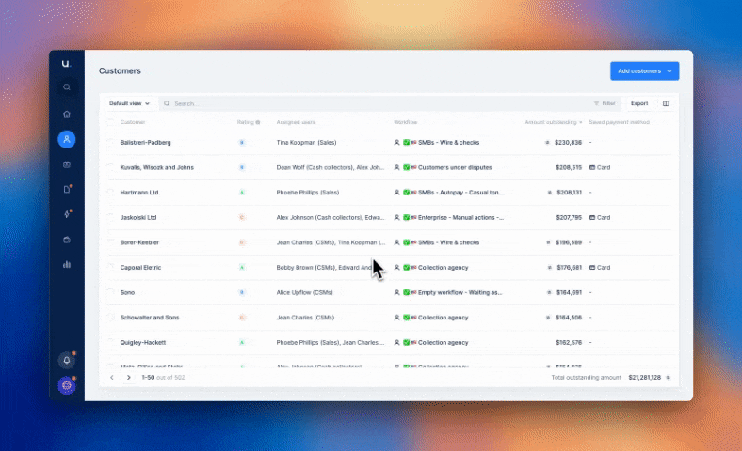
Task: Click the rating badge for Sono
Action: click(242, 292)
